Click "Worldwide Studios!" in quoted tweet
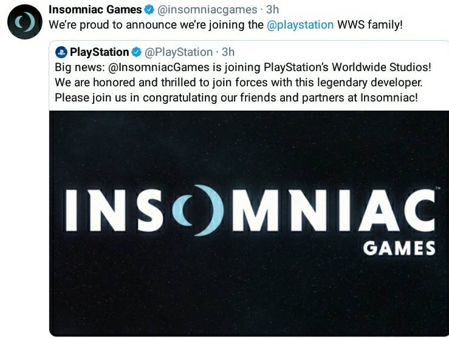The image size is (449, 339). (x=382, y=67)
